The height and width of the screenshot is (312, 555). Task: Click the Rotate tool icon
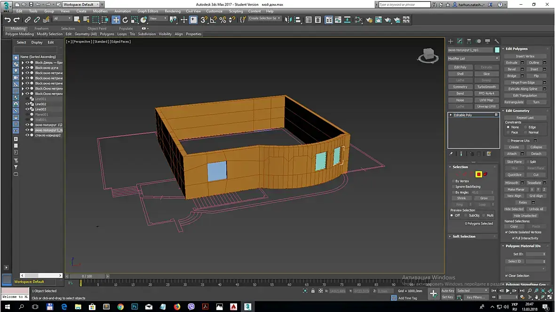125,20
